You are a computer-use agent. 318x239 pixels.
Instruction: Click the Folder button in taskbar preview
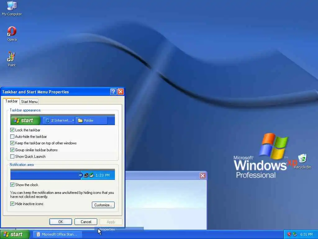coord(92,120)
